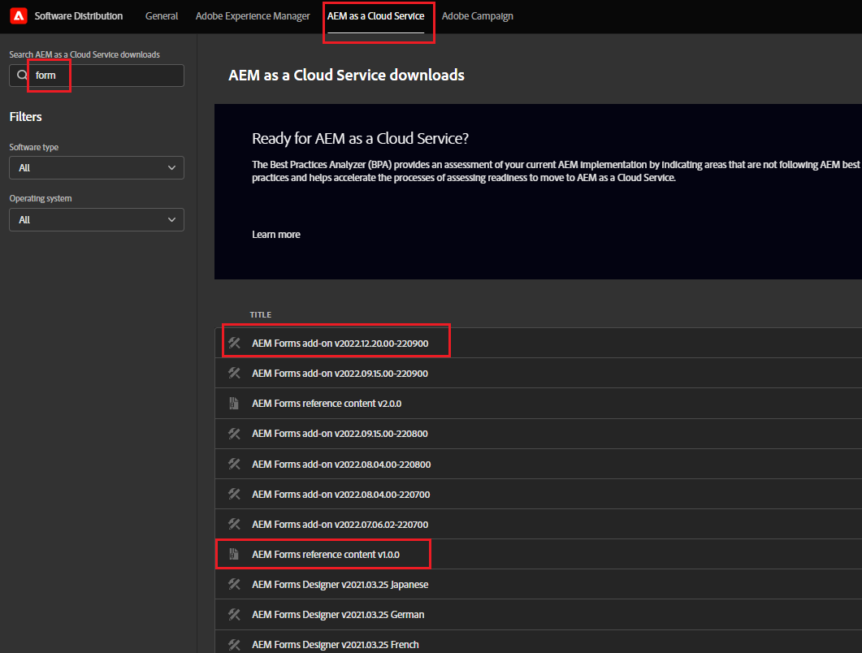Open the General tab
This screenshot has height=653, width=862.
[162, 15]
